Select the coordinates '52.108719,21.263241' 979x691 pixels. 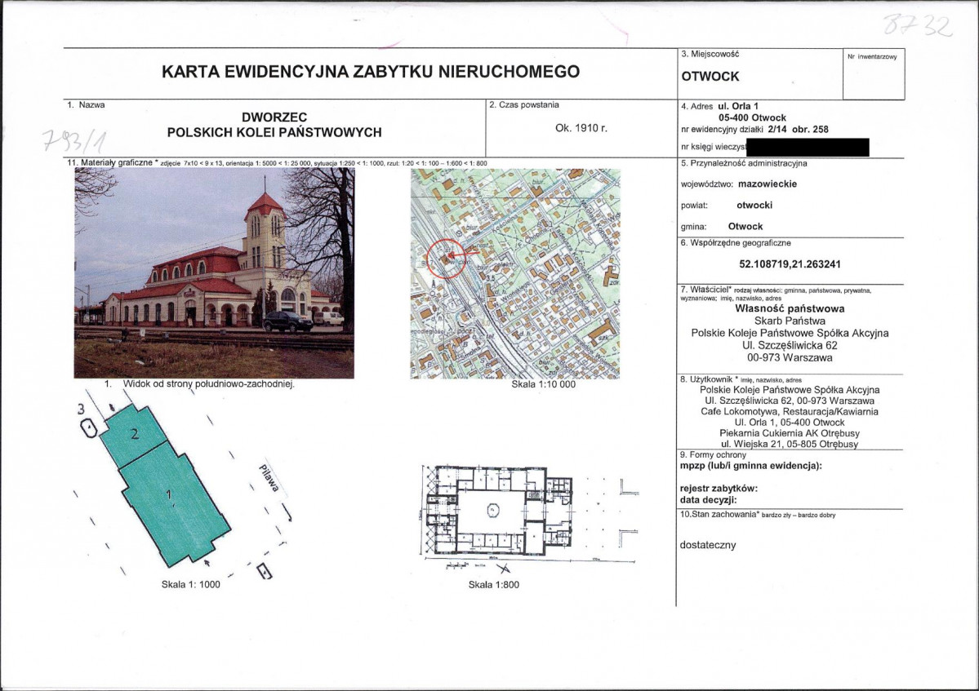[x=790, y=264]
